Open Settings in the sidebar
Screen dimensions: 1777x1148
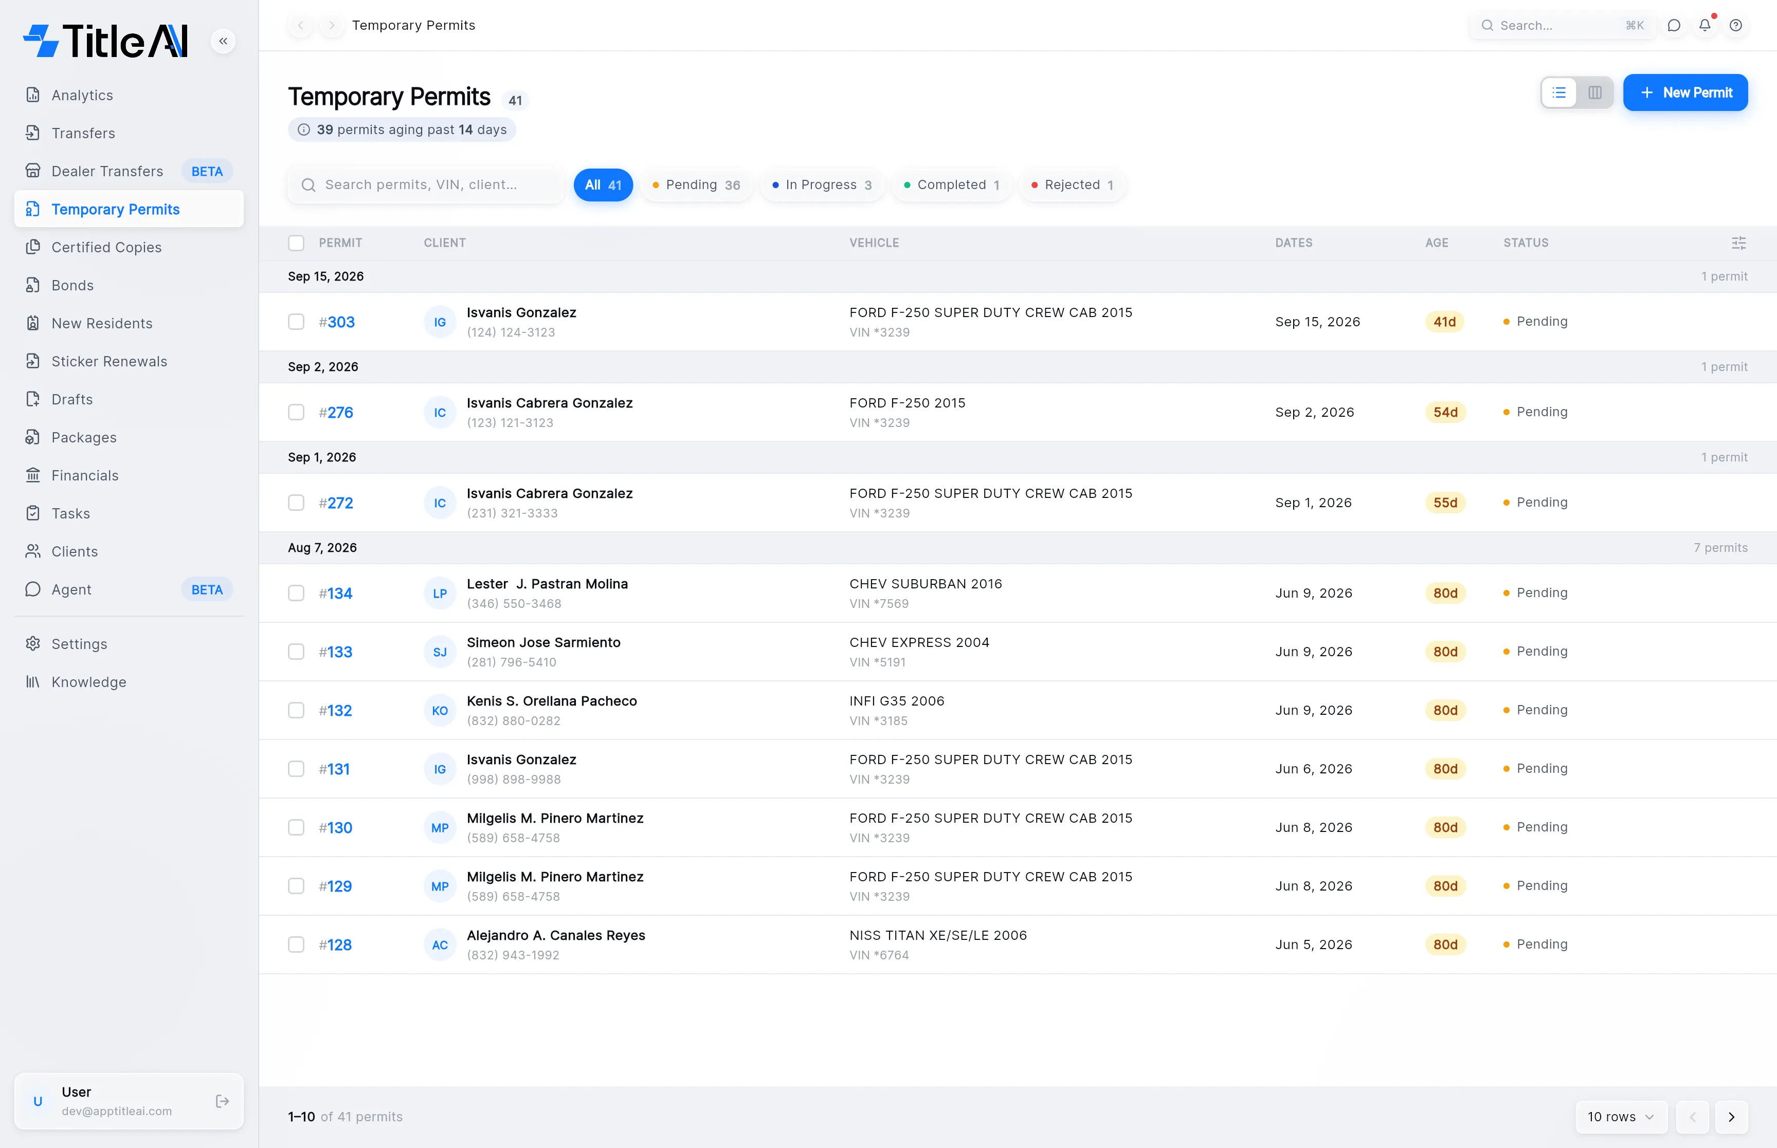[x=128, y=644]
